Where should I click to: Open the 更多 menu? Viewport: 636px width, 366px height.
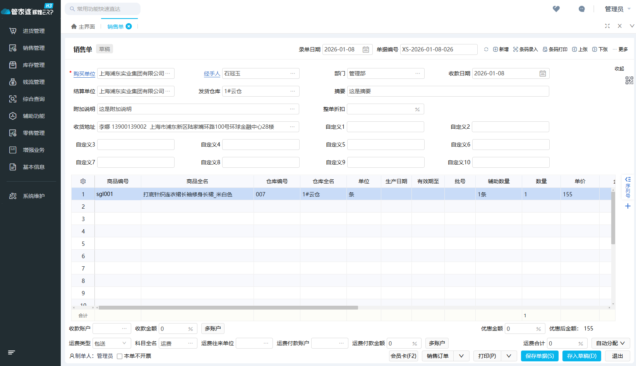pyautogui.click(x=620, y=49)
